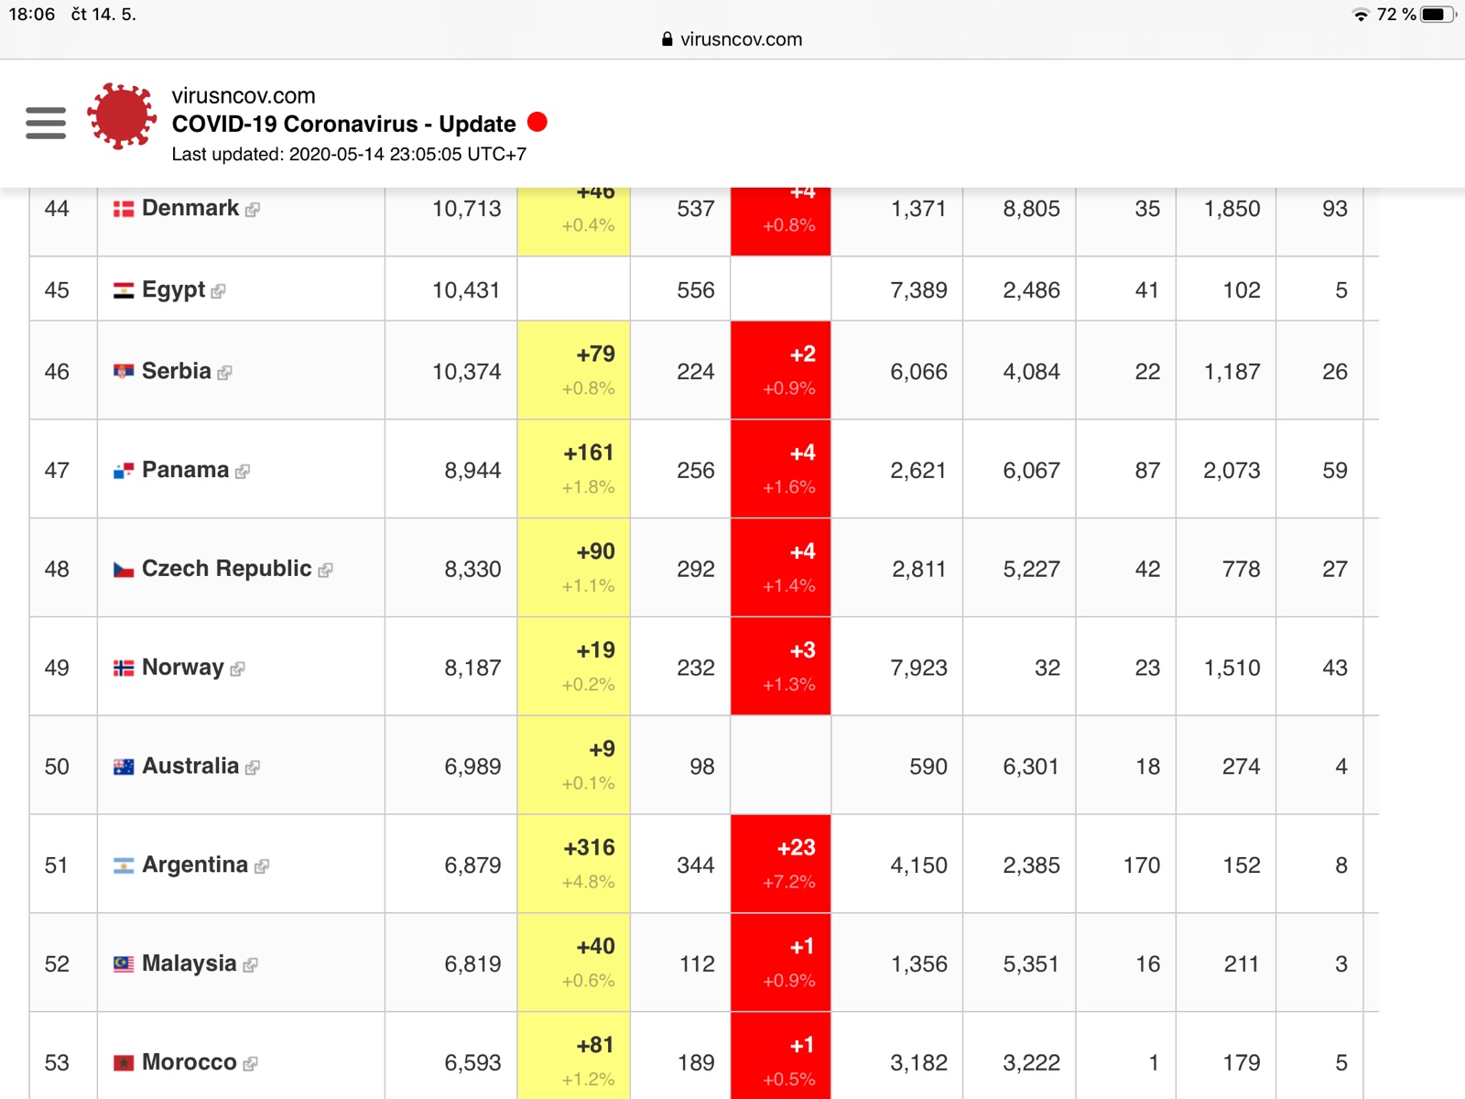Open the Argentina country link

pos(195,865)
